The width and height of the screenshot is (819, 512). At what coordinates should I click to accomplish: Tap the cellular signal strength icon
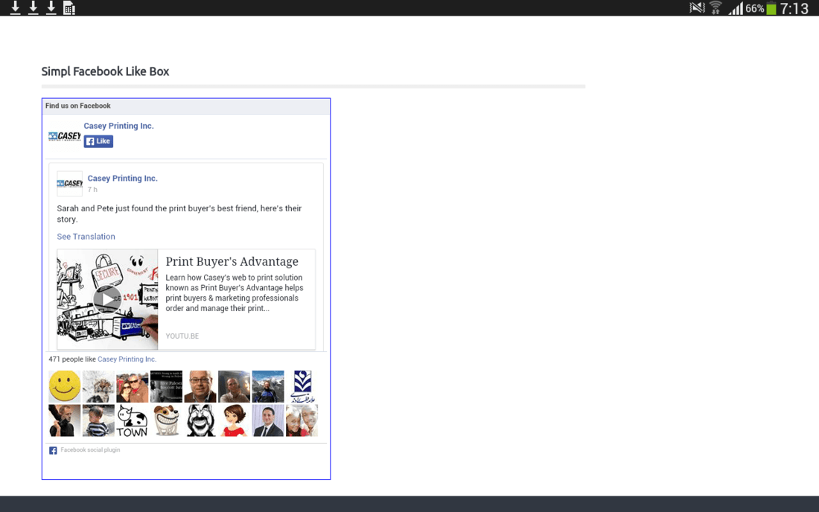pyautogui.click(x=736, y=8)
